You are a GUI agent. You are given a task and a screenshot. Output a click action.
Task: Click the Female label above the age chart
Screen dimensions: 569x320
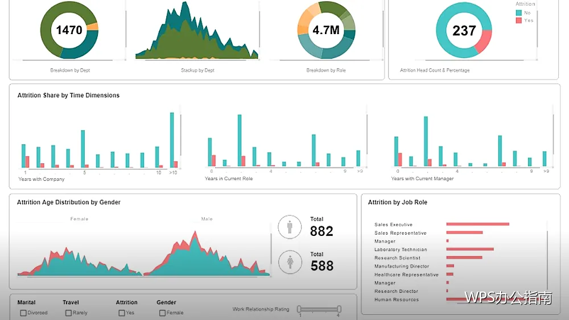(x=79, y=219)
